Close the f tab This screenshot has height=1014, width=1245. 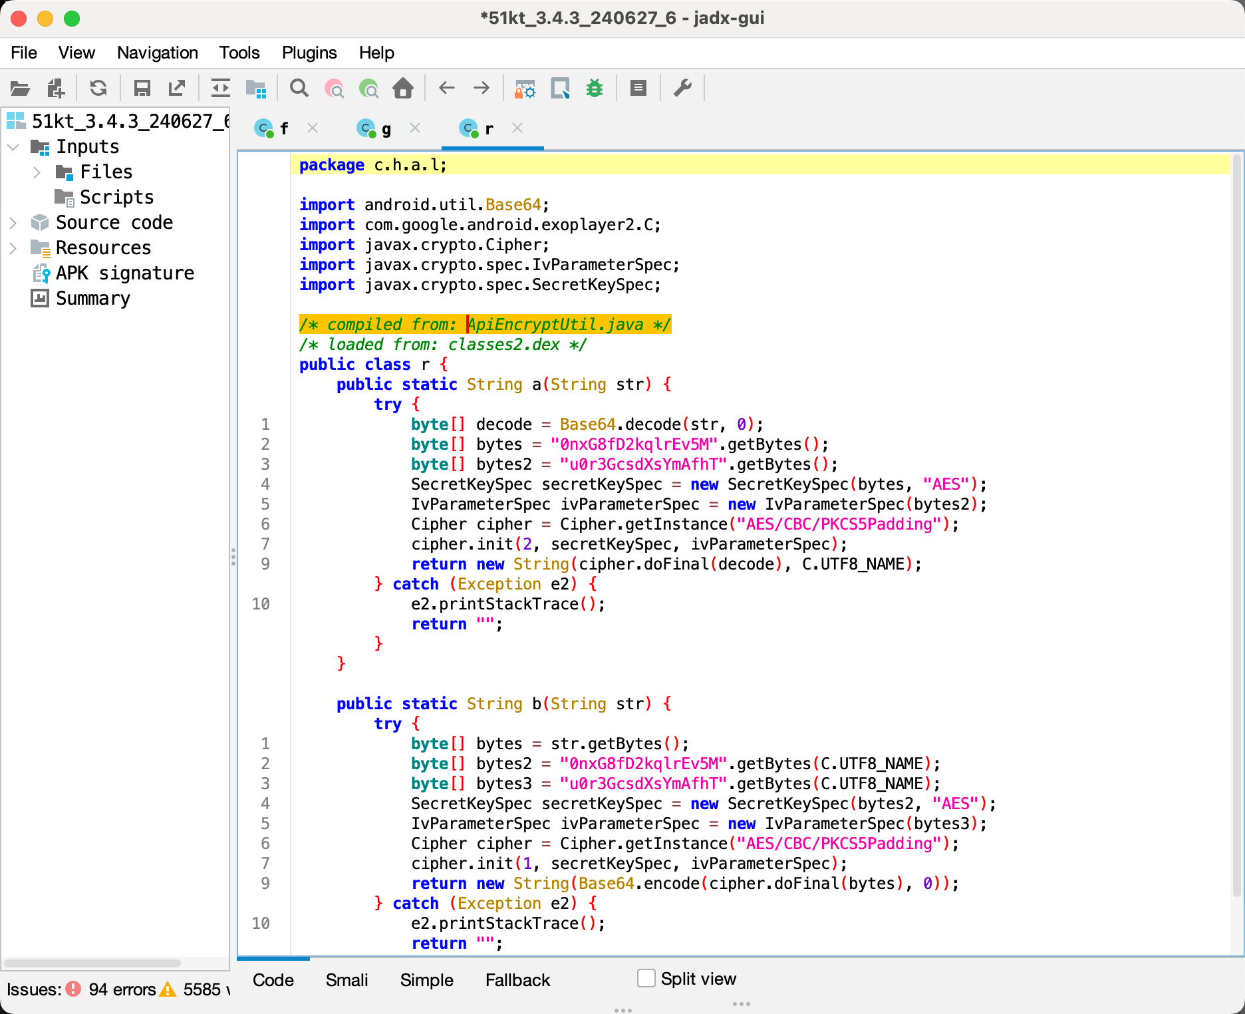click(313, 128)
